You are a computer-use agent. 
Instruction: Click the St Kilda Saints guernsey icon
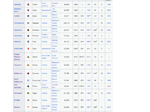(28, 100)
